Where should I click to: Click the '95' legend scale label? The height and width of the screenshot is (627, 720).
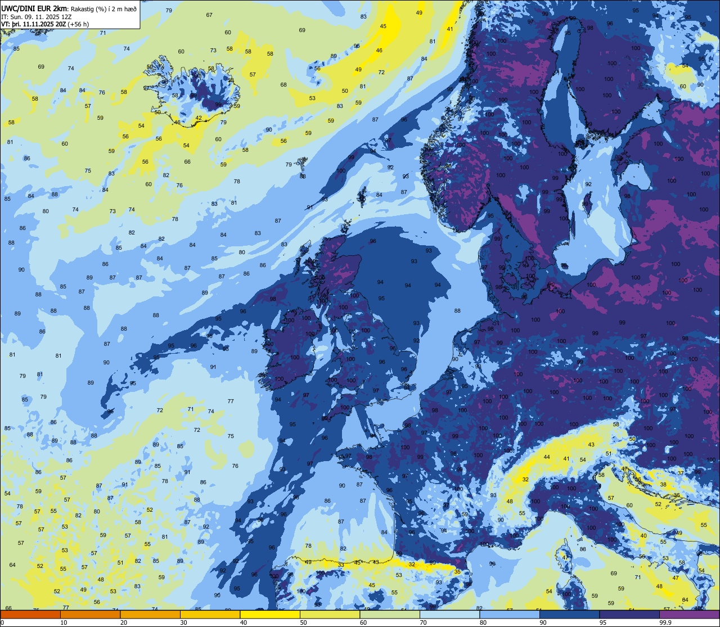pos(603,623)
